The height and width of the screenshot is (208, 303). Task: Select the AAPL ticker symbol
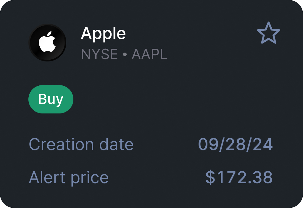pos(149,54)
